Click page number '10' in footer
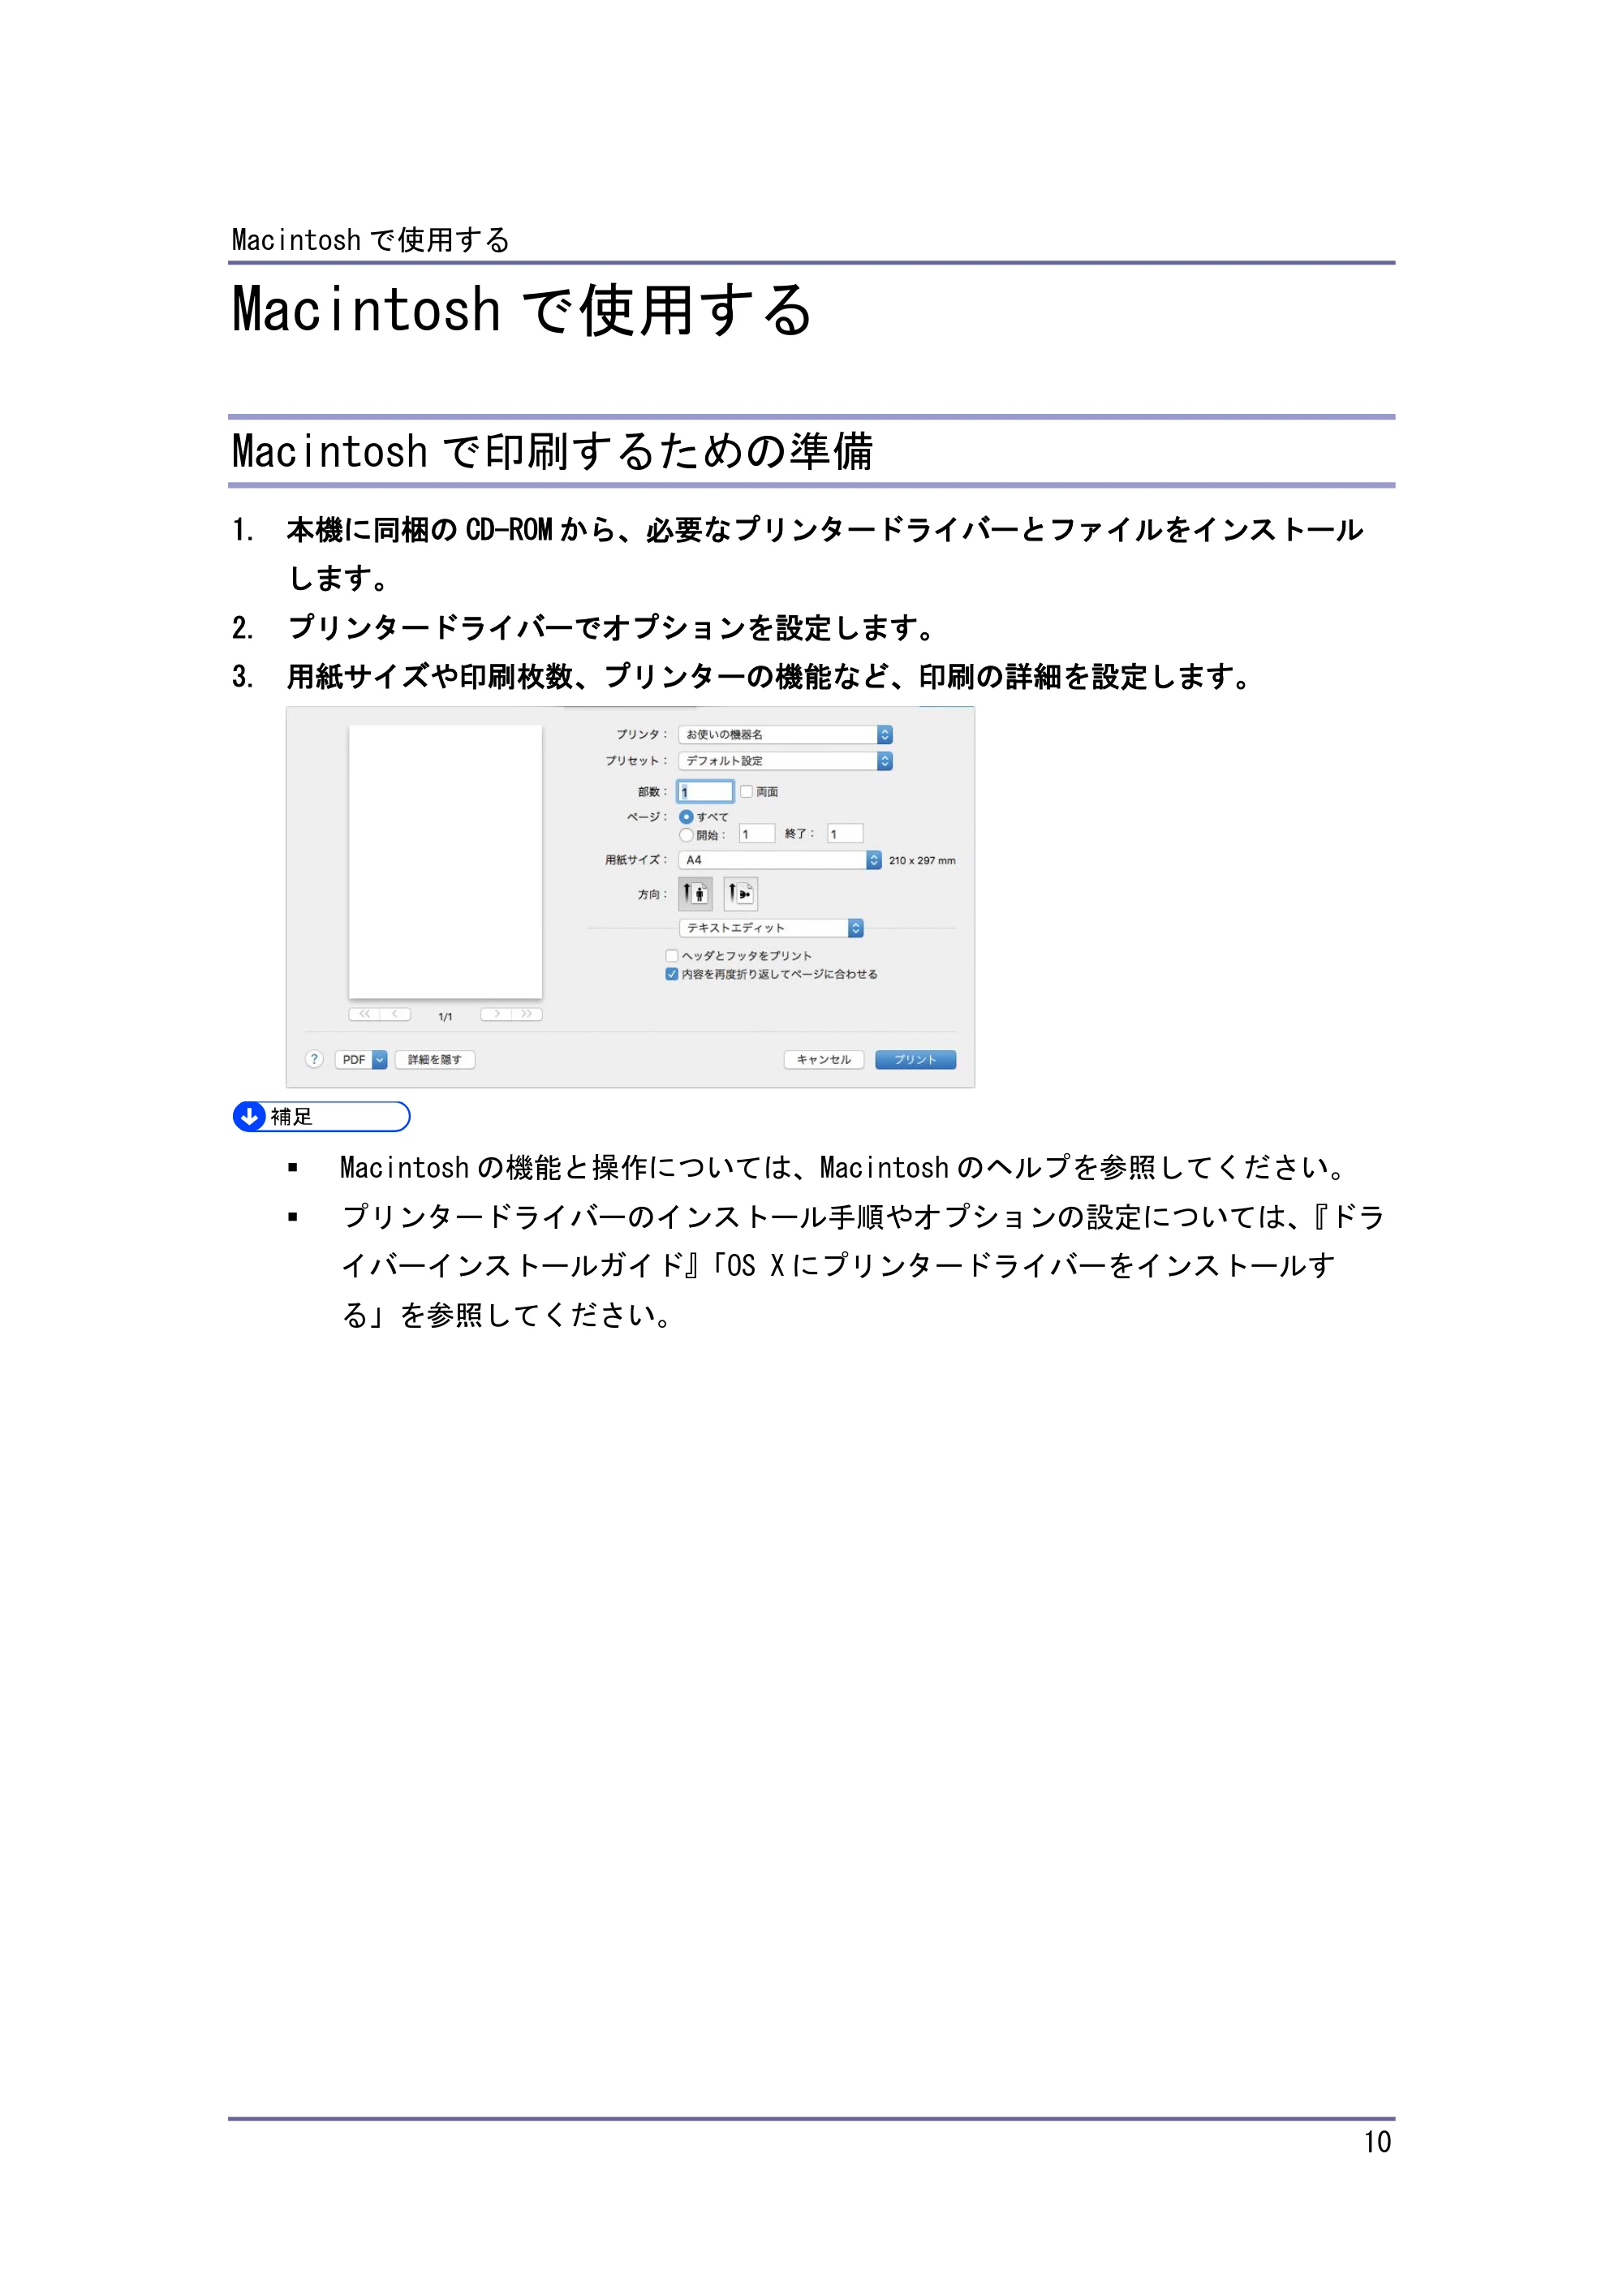The image size is (1623, 2296). point(1377,2142)
